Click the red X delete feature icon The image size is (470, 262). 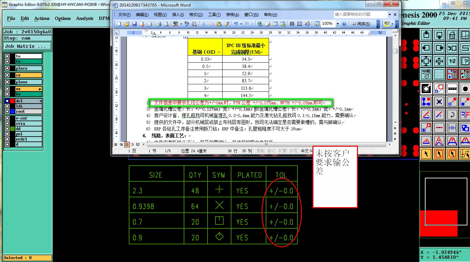[x=439, y=102]
